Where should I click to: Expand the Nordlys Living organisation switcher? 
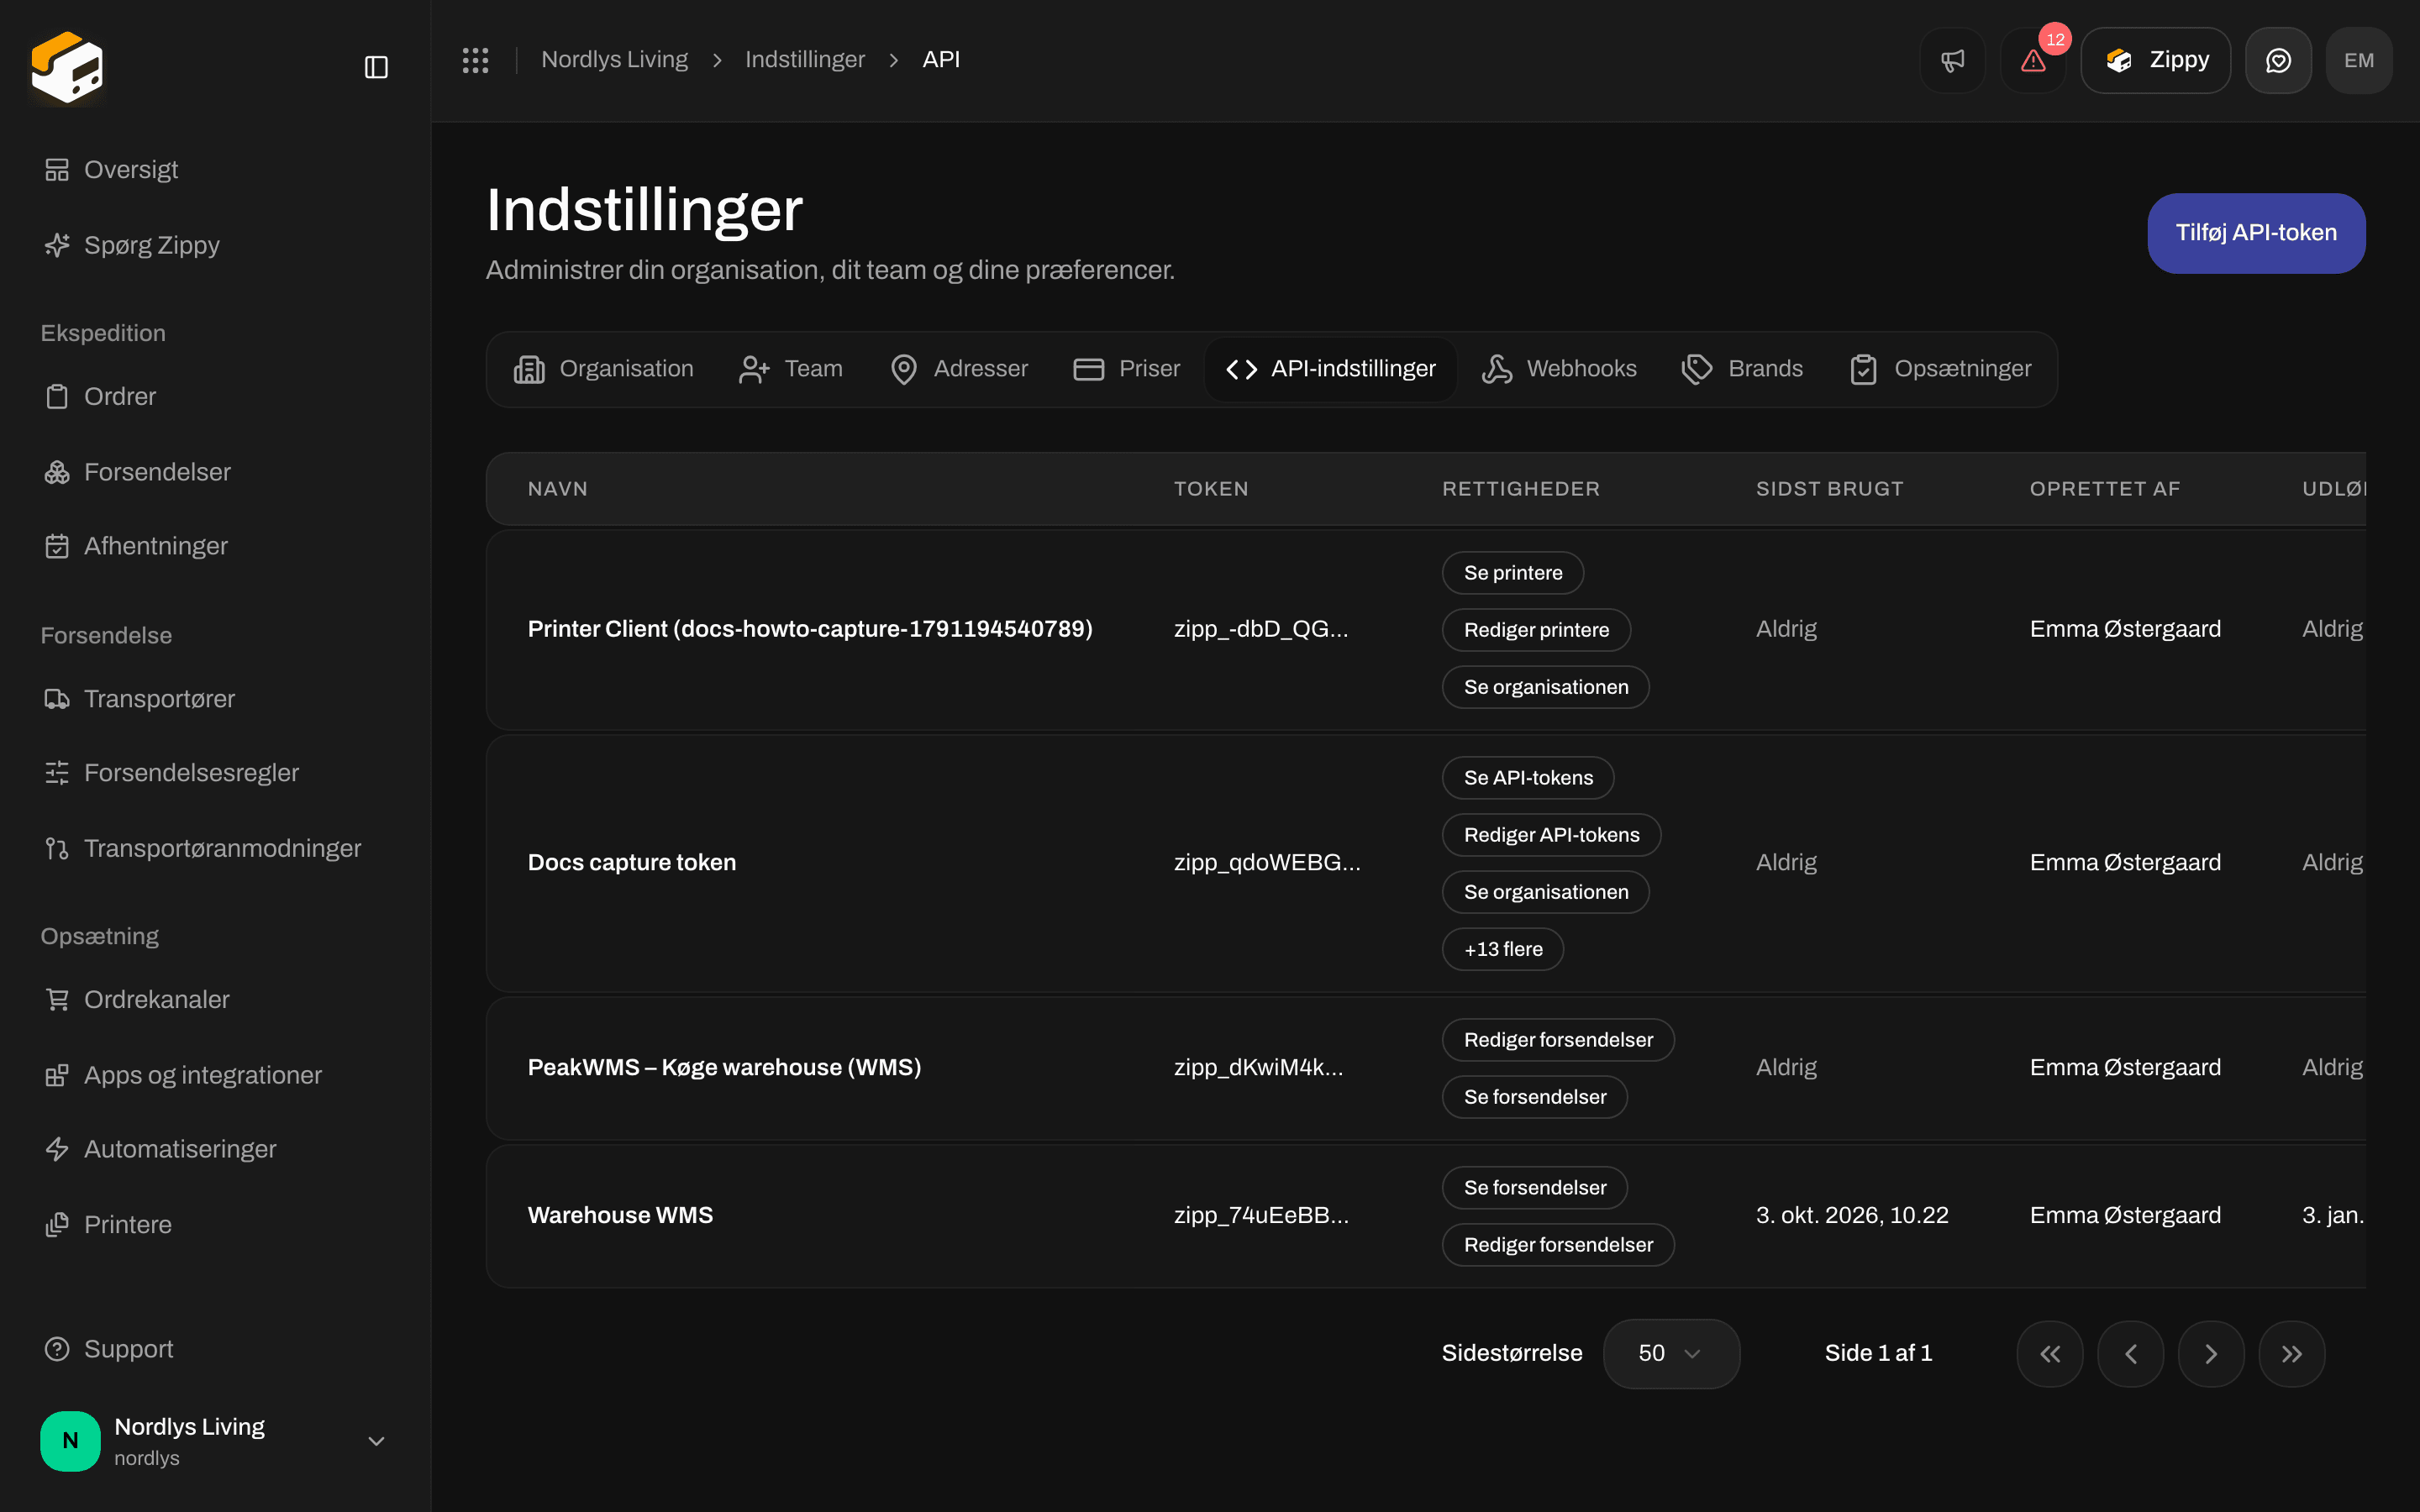tap(215, 1441)
